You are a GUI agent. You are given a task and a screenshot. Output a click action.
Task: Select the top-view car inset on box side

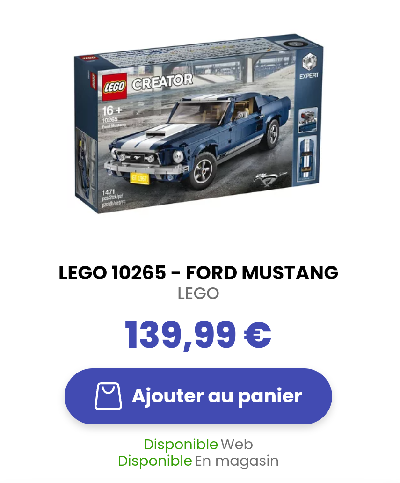tap(307, 159)
